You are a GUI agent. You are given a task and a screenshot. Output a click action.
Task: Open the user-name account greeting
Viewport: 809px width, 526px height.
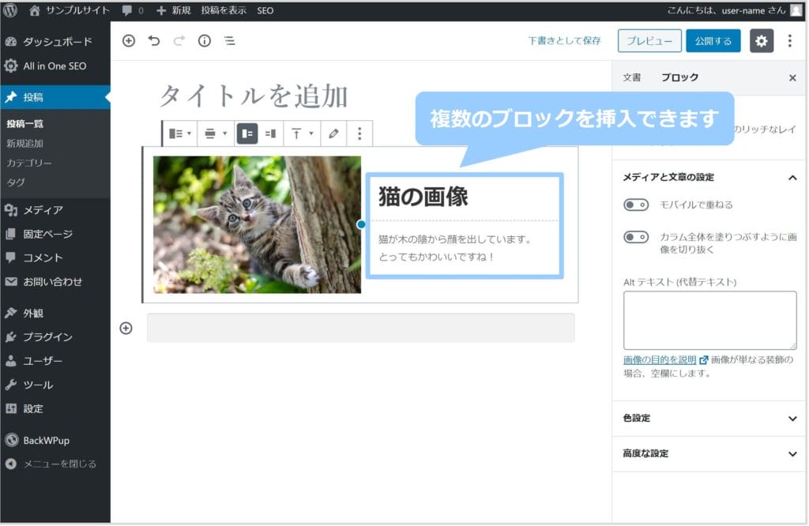coord(734,10)
